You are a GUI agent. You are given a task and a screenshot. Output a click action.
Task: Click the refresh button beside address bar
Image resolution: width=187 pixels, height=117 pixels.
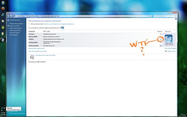(151, 16)
